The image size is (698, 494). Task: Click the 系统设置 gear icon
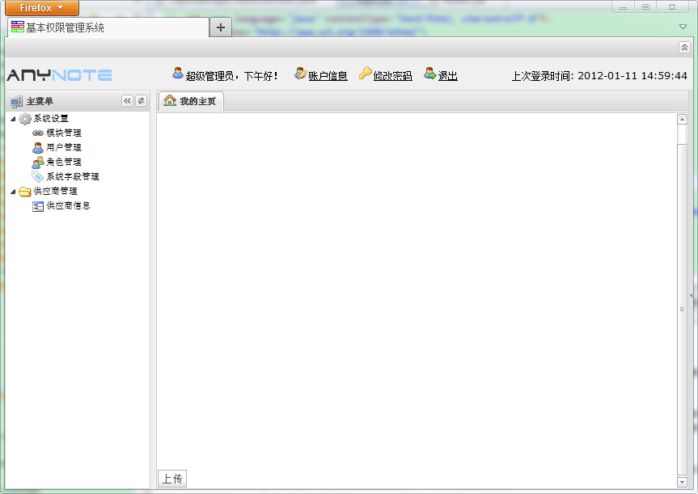point(25,118)
